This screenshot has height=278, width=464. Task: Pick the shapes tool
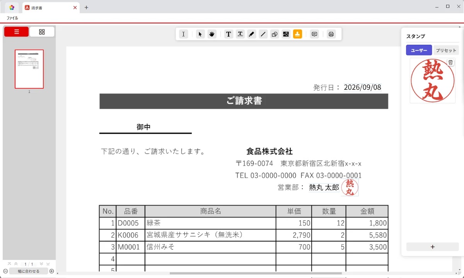click(275, 34)
